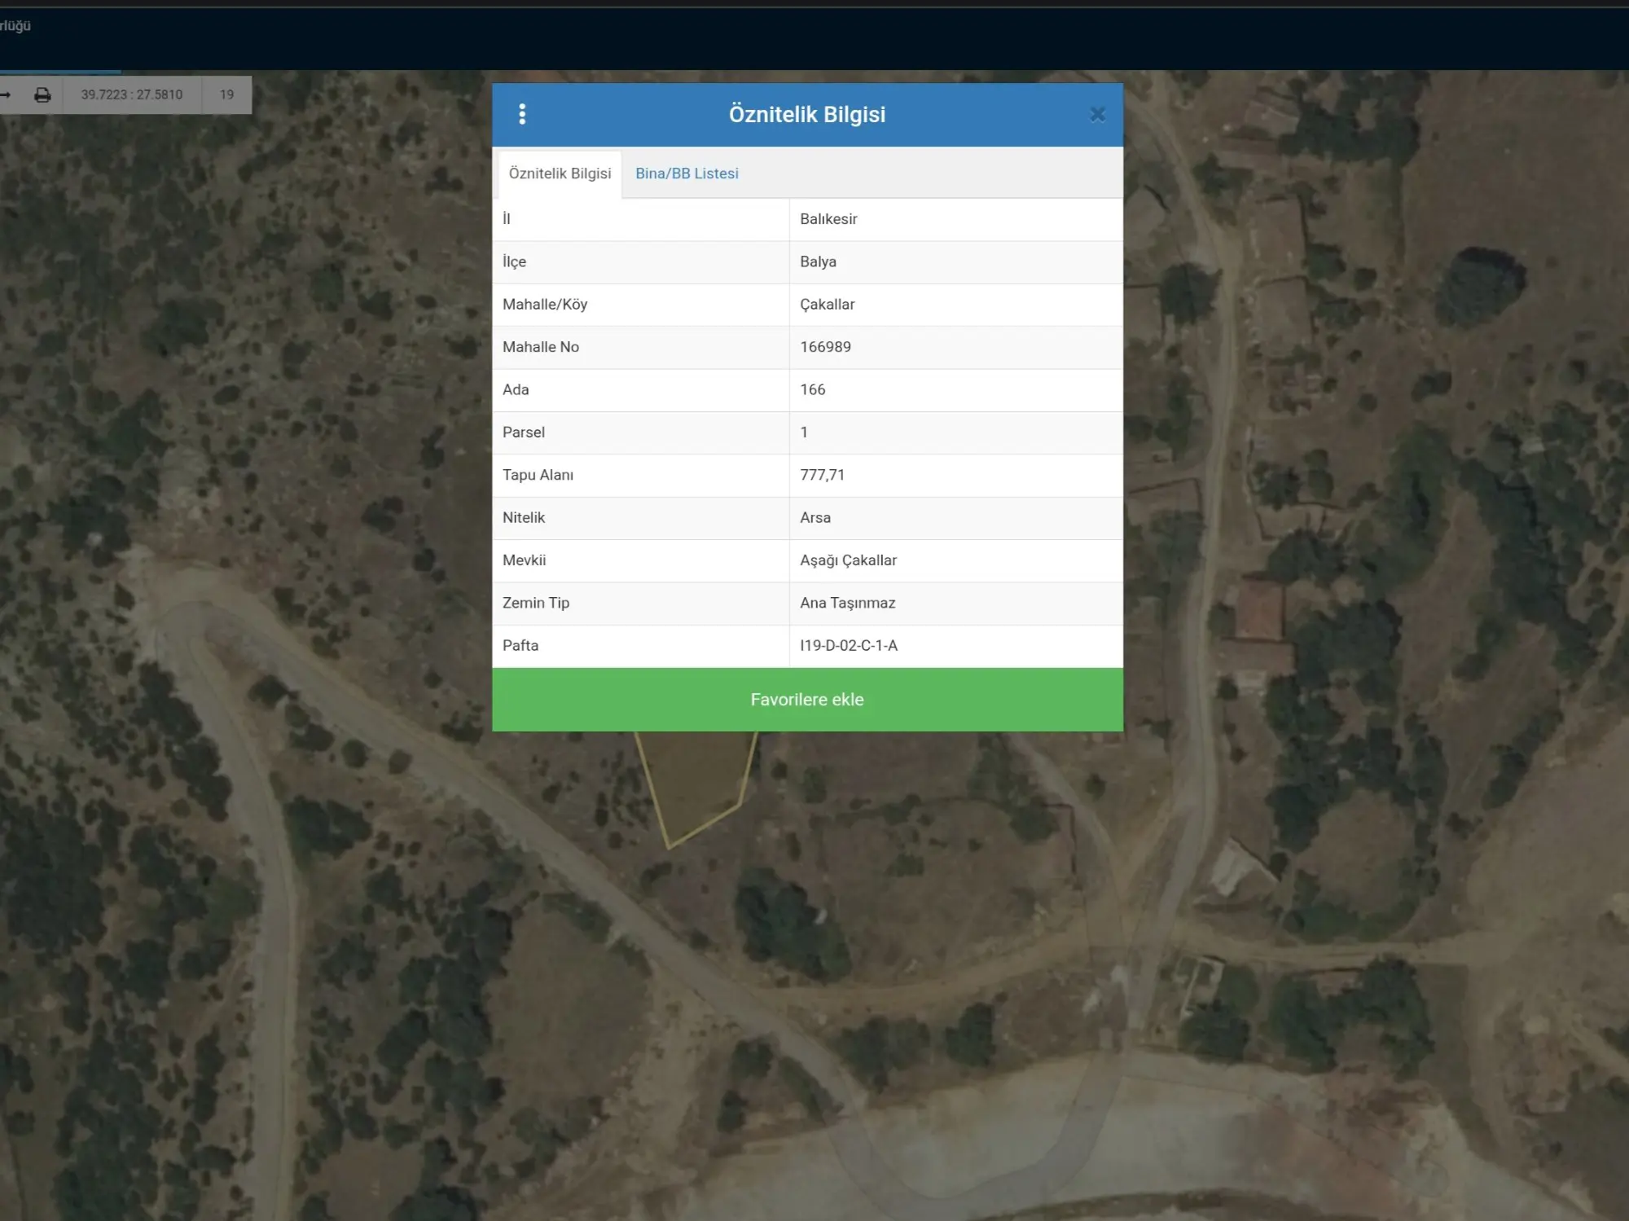Click the Pafta label cell
This screenshot has width=1629, height=1221.
click(x=641, y=646)
